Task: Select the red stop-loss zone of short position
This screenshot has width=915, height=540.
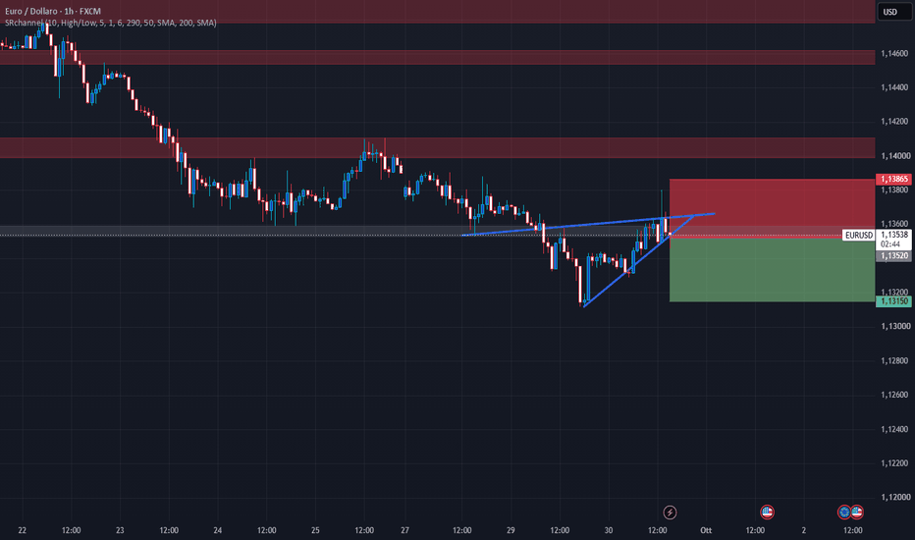Action: click(x=772, y=208)
